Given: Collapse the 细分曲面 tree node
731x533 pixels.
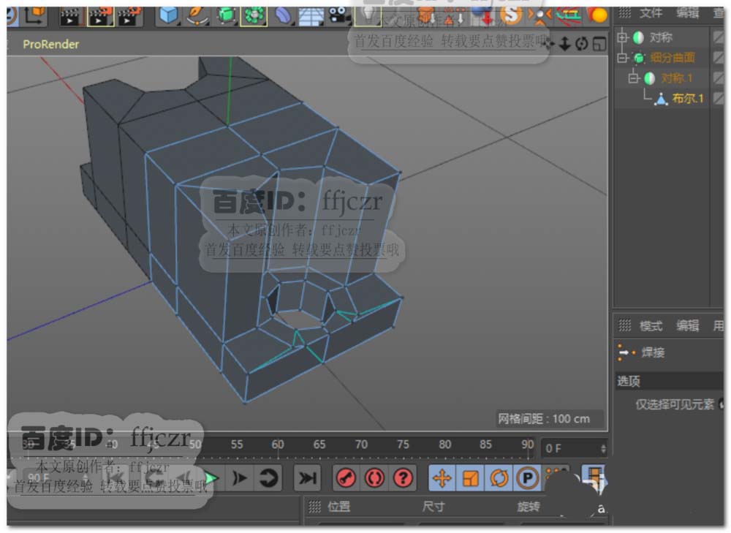Looking at the screenshot, I should pyautogui.click(x=622, y=57).
